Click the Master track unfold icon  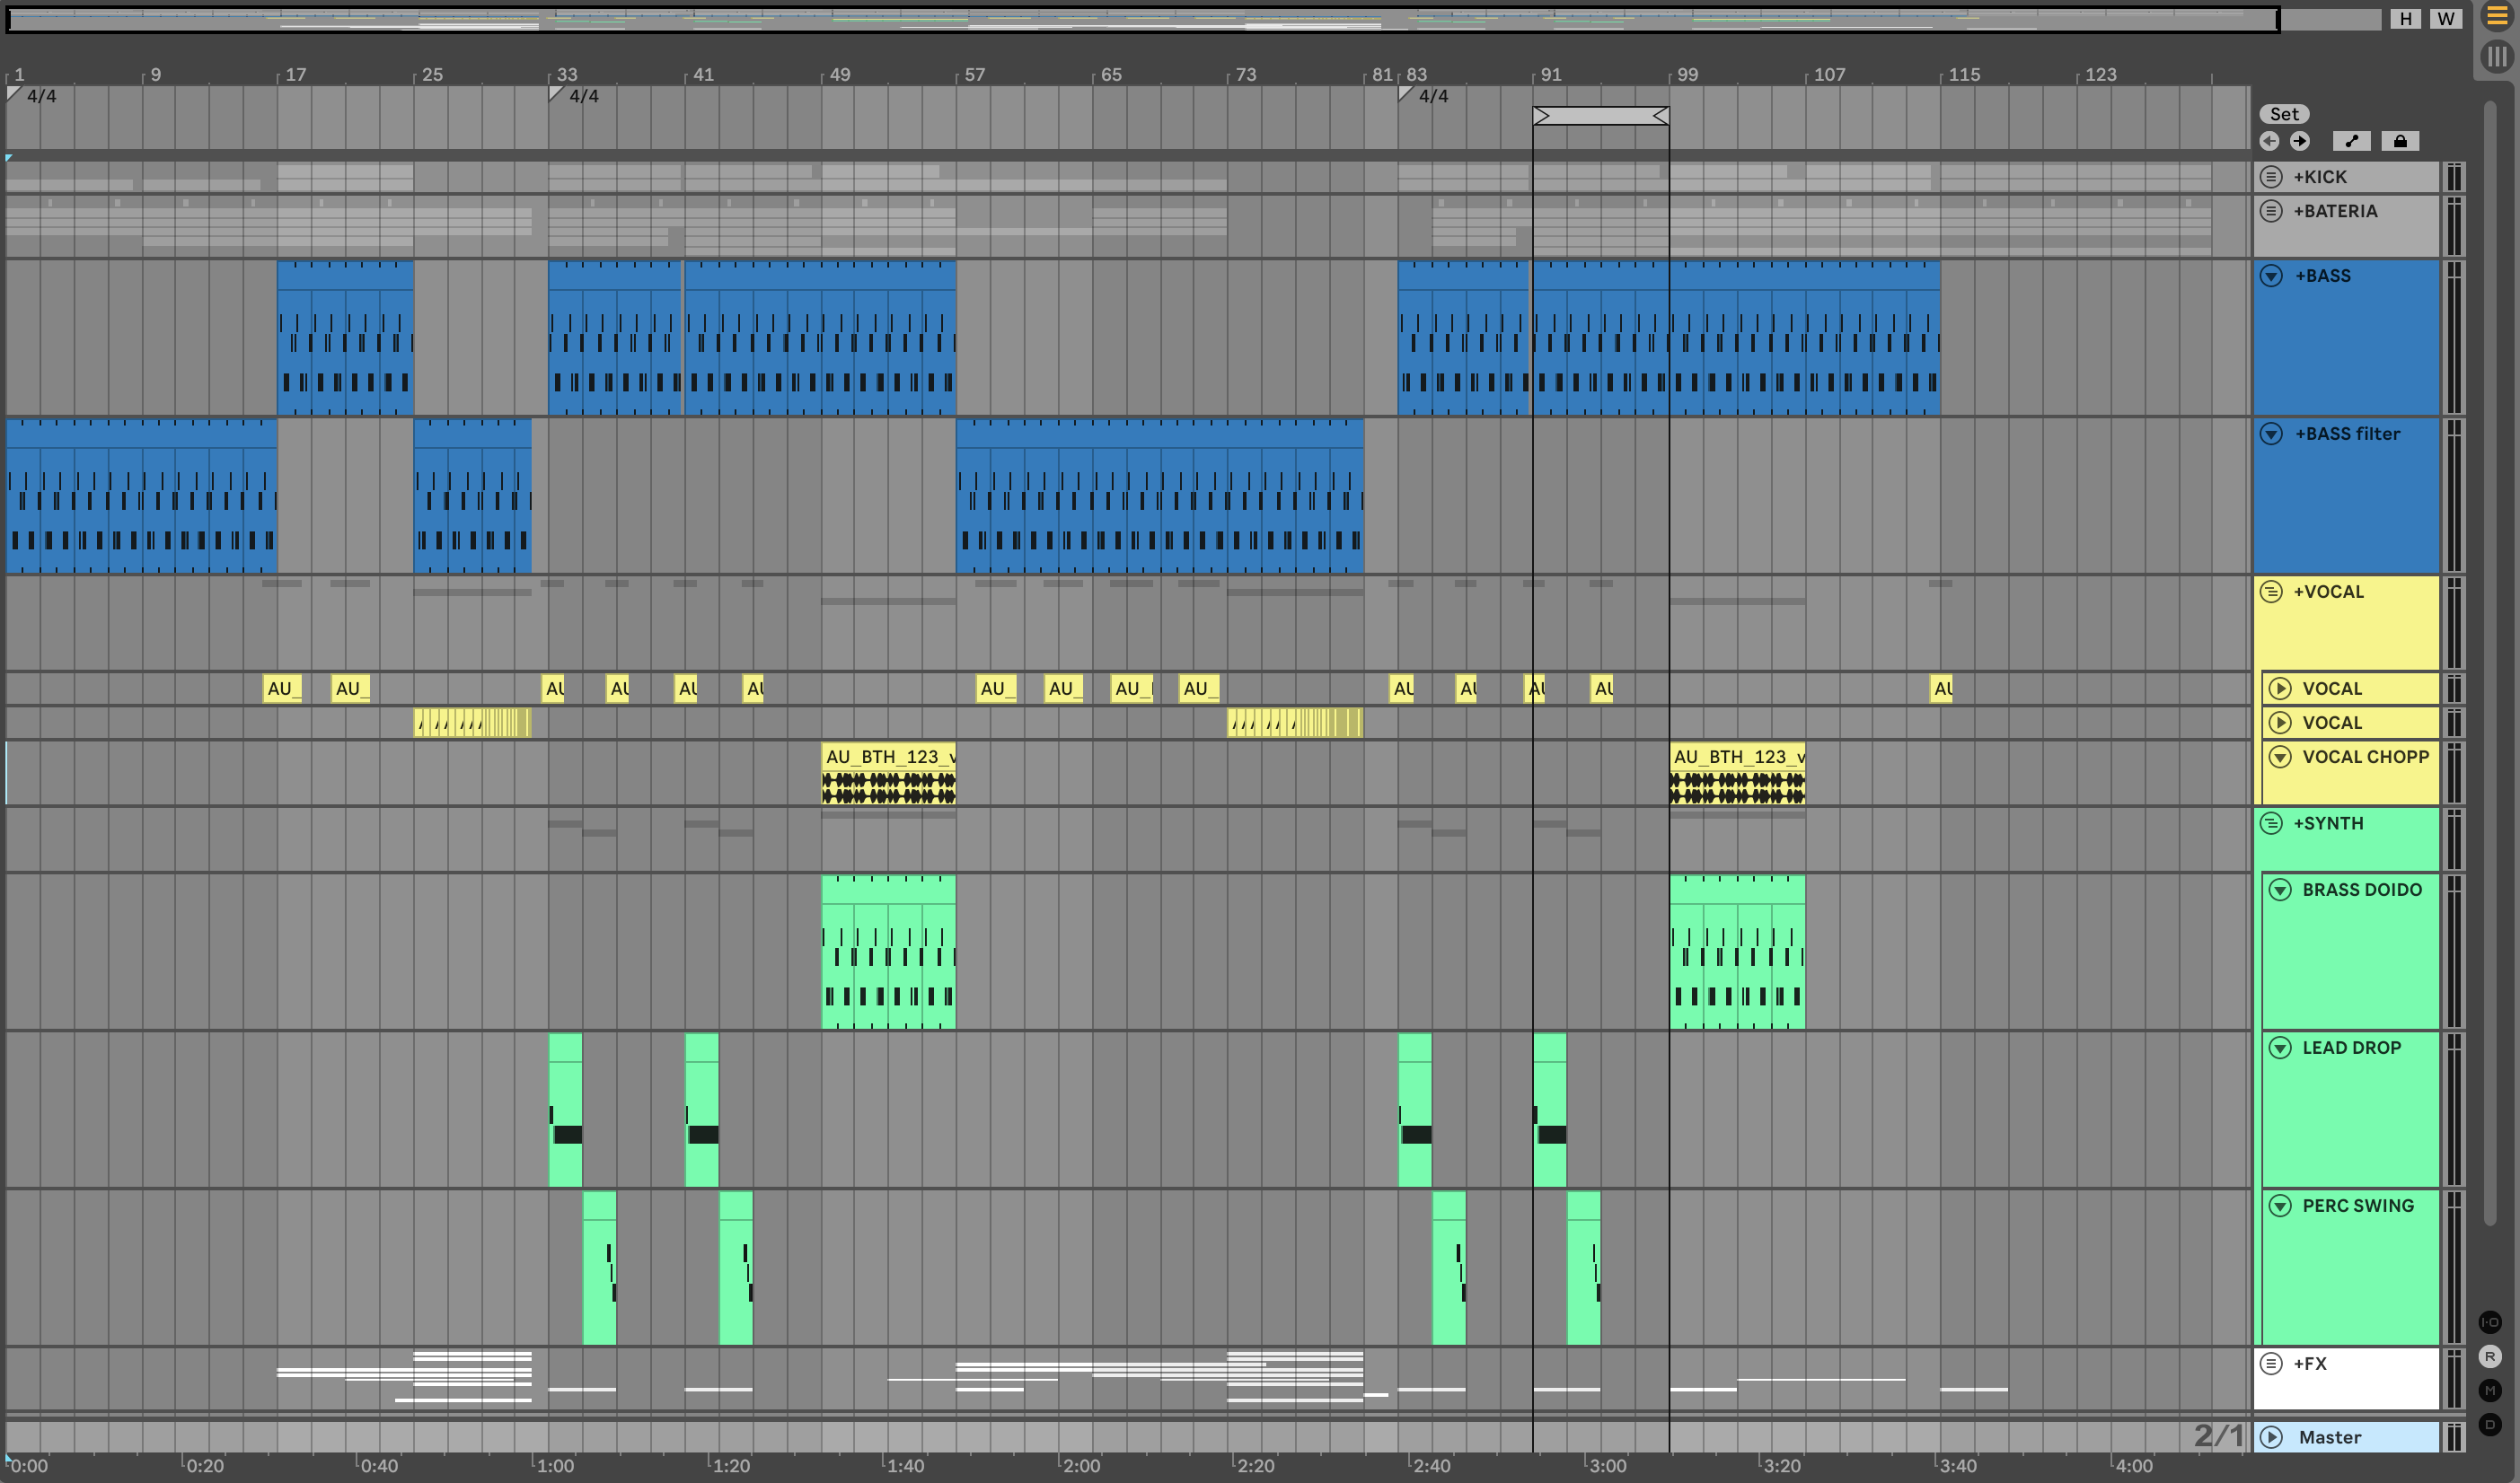tap(2271, 1437)
